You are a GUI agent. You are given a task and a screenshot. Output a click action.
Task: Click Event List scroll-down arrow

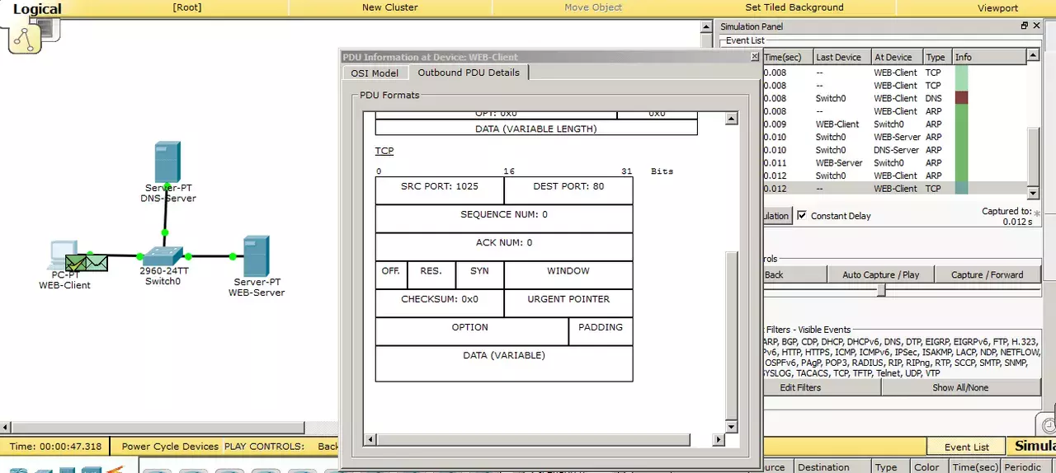pyautogui.click(x=1033, y=193)
